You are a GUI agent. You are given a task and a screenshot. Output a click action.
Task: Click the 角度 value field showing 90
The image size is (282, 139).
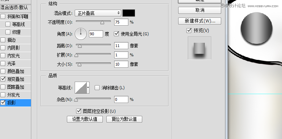(96, 34)
